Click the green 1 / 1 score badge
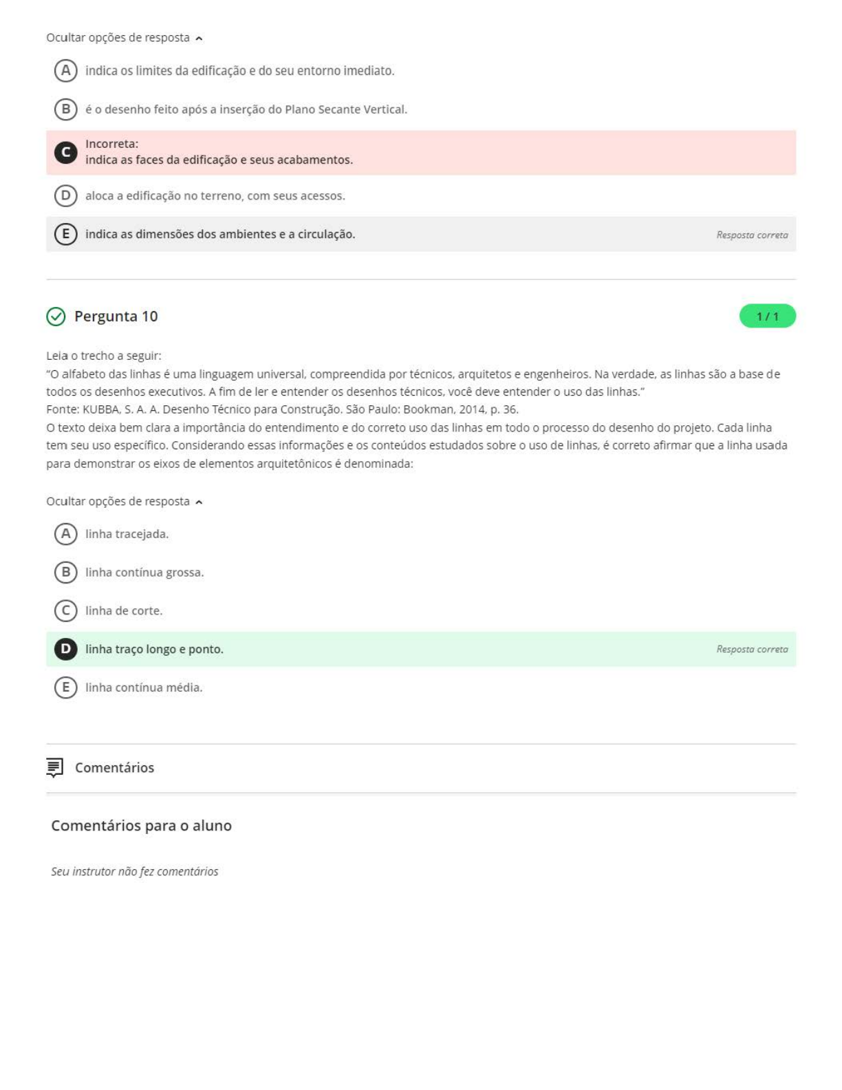Image resolution: width=842 pixels, height=1090 pixels. (767, 317)
